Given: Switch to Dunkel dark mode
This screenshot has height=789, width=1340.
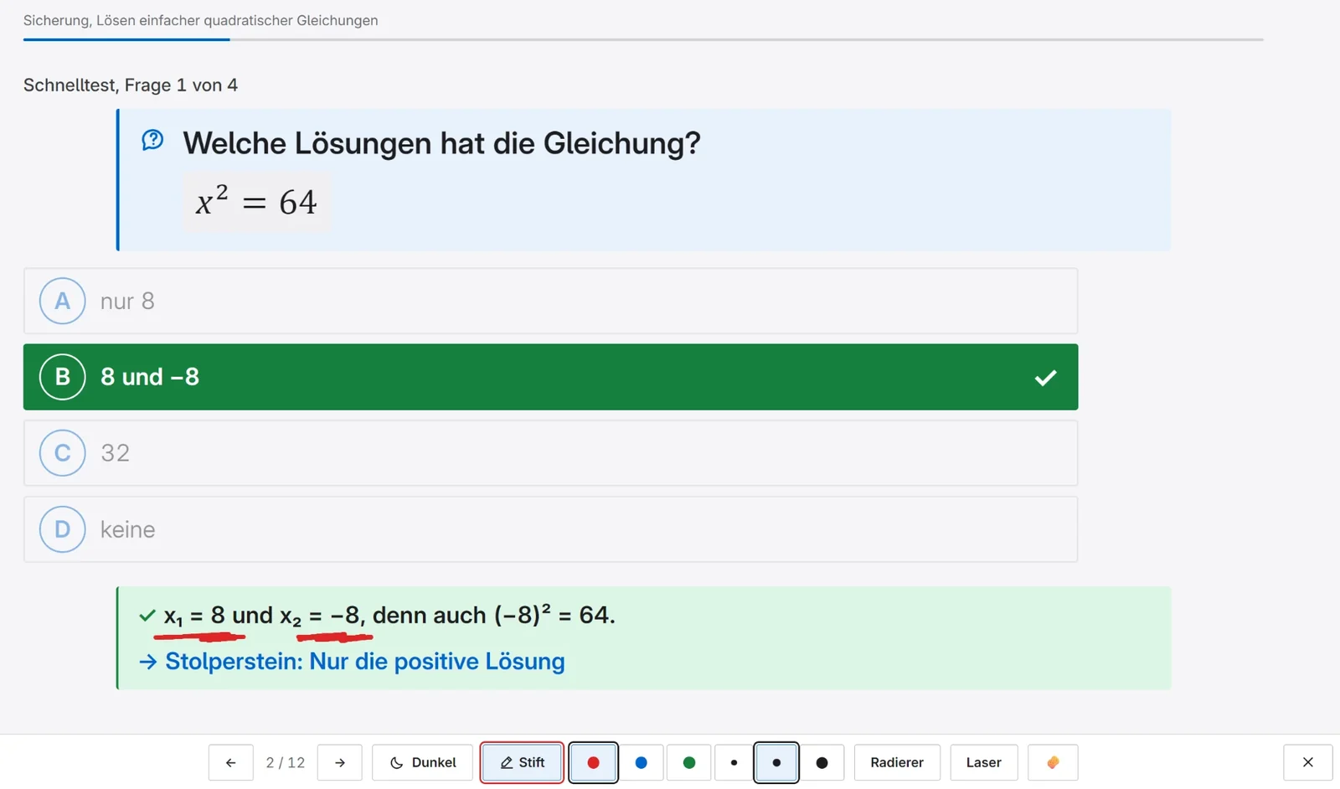Looking at the screenshot, I should 423,762.
